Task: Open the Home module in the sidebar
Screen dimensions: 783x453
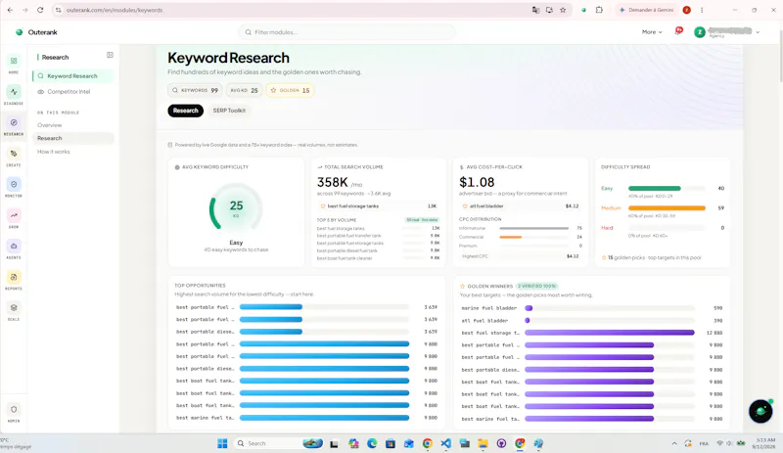Action: click(x=14, y=61)
